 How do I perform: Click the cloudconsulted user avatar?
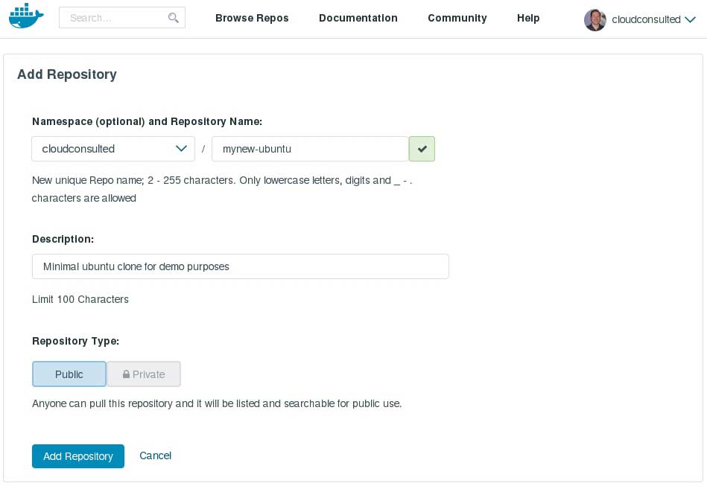coord(595,20)
